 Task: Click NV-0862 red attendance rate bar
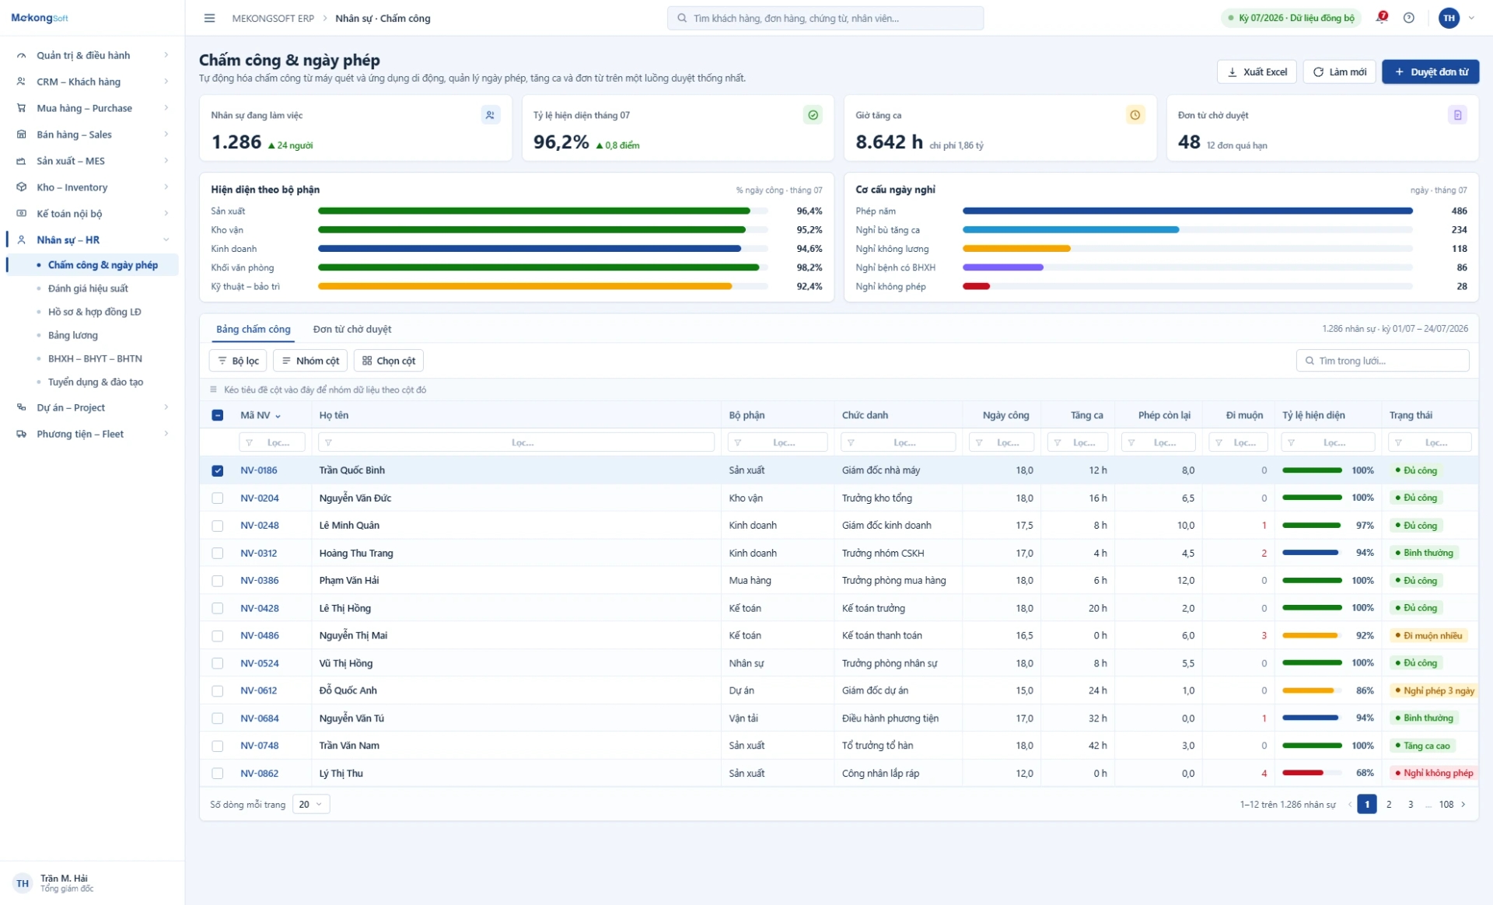(1313, 773)
